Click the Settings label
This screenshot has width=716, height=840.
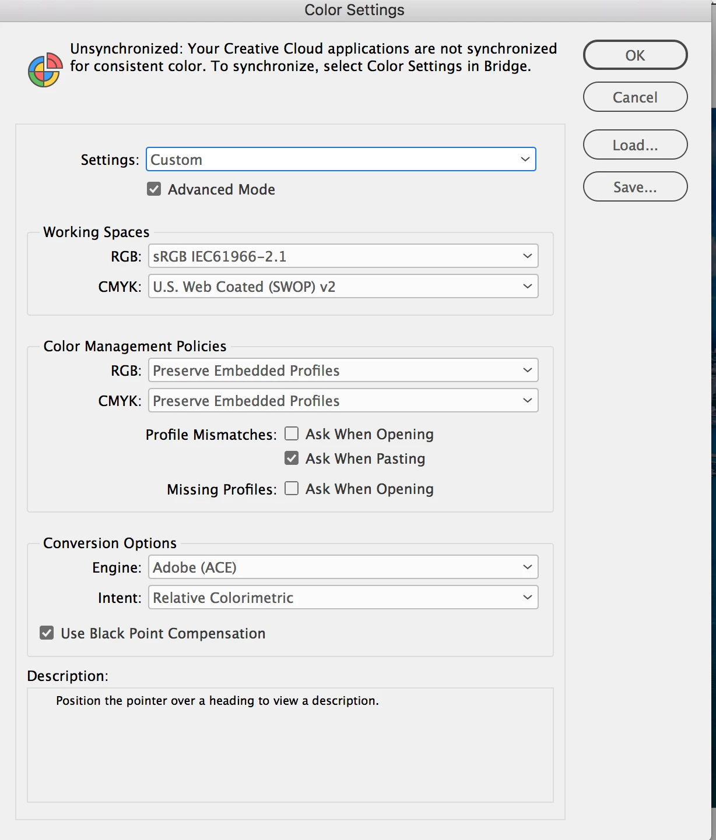pyautogui.click(x=110, y=160)
